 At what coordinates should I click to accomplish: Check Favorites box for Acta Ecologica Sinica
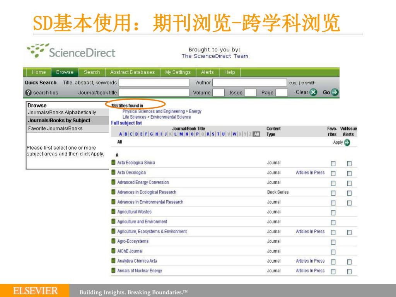(333, 164)
